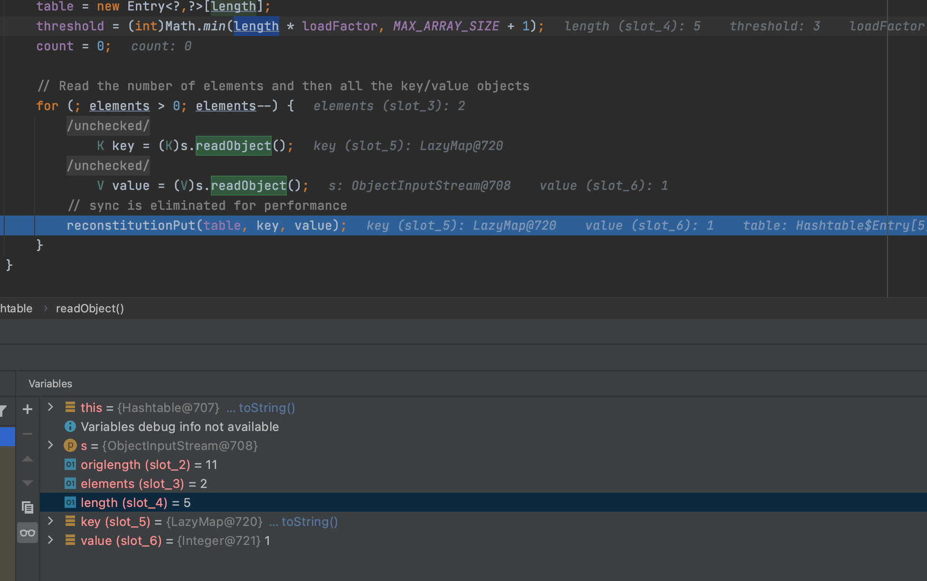Click the toString() link on key row
927x581 pixels.
[x=310, y=522]
